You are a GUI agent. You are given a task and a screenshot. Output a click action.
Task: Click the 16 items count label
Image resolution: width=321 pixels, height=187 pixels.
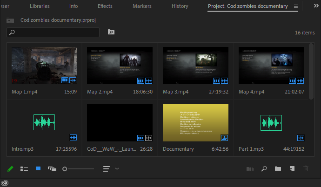[x=305, y=33]
